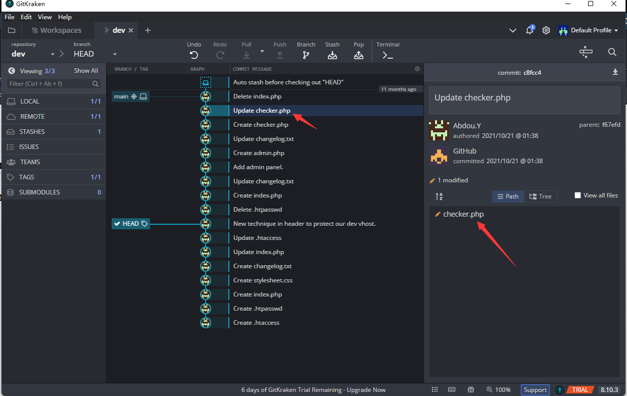Image resolution: width=627 pixels, height=396 pixels.
Task: Add a new tab with the plus button
Action: click(x=148, y=30)
